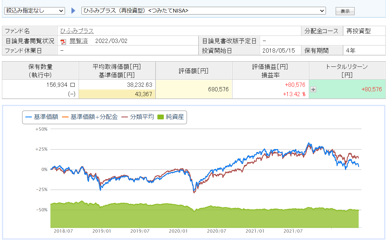Click the green 純資産 legend swatch
This screenshot has width=388, height=241.
pos(160,117)
